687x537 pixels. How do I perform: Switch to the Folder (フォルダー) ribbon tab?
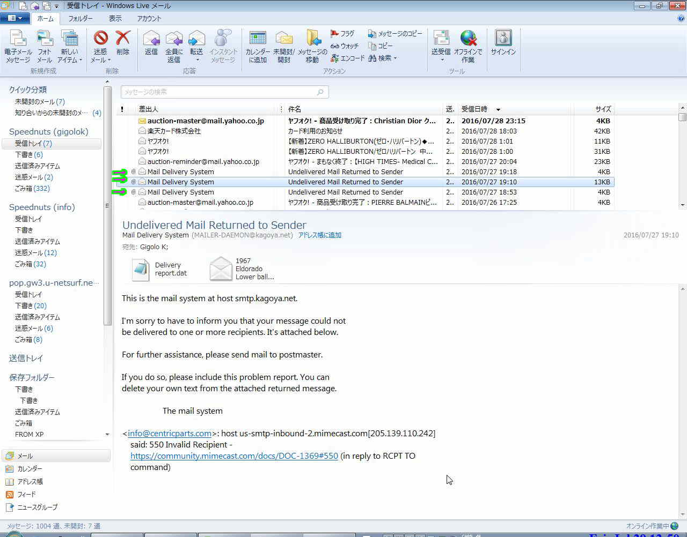click(x=80, y=18)
